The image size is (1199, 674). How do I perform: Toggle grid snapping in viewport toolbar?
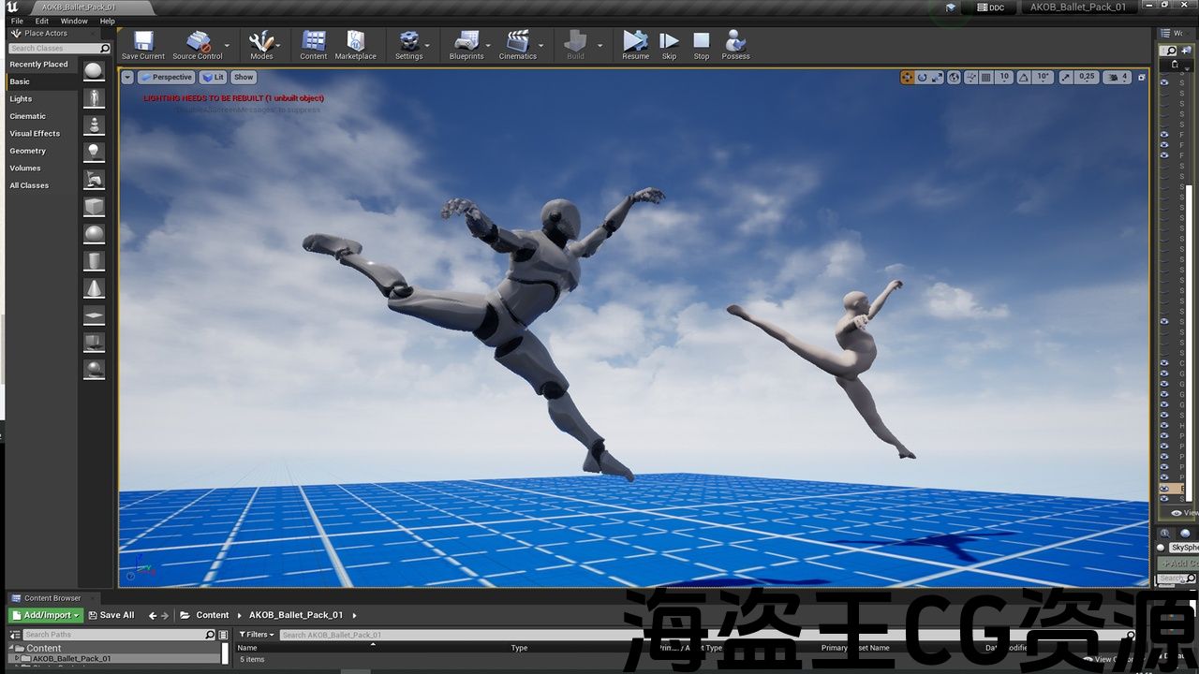pyautogui.click(x=985, y=78)
